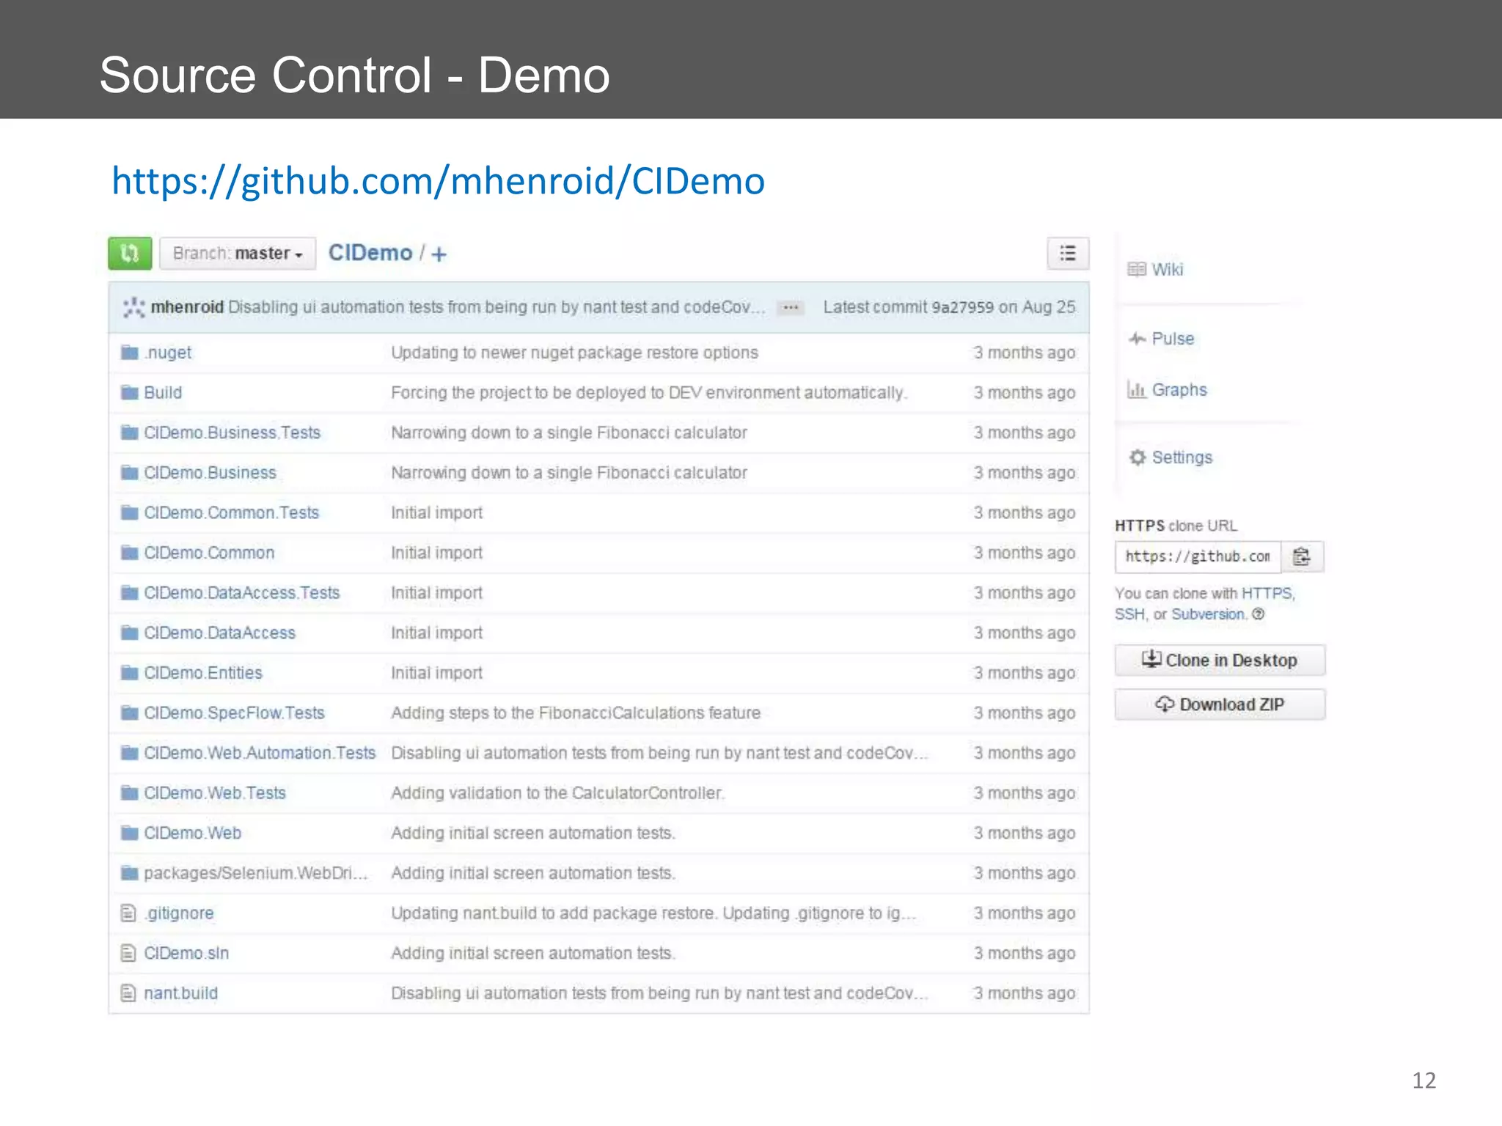1502x1126 pixels.
Task: Open 'Initial import' commit on CIDemo.Common row
Action: point(437,553)
